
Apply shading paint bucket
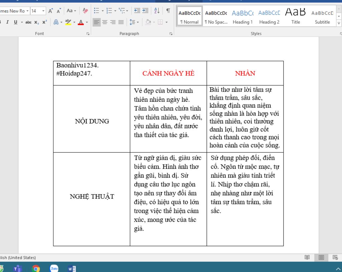(148, 22)
